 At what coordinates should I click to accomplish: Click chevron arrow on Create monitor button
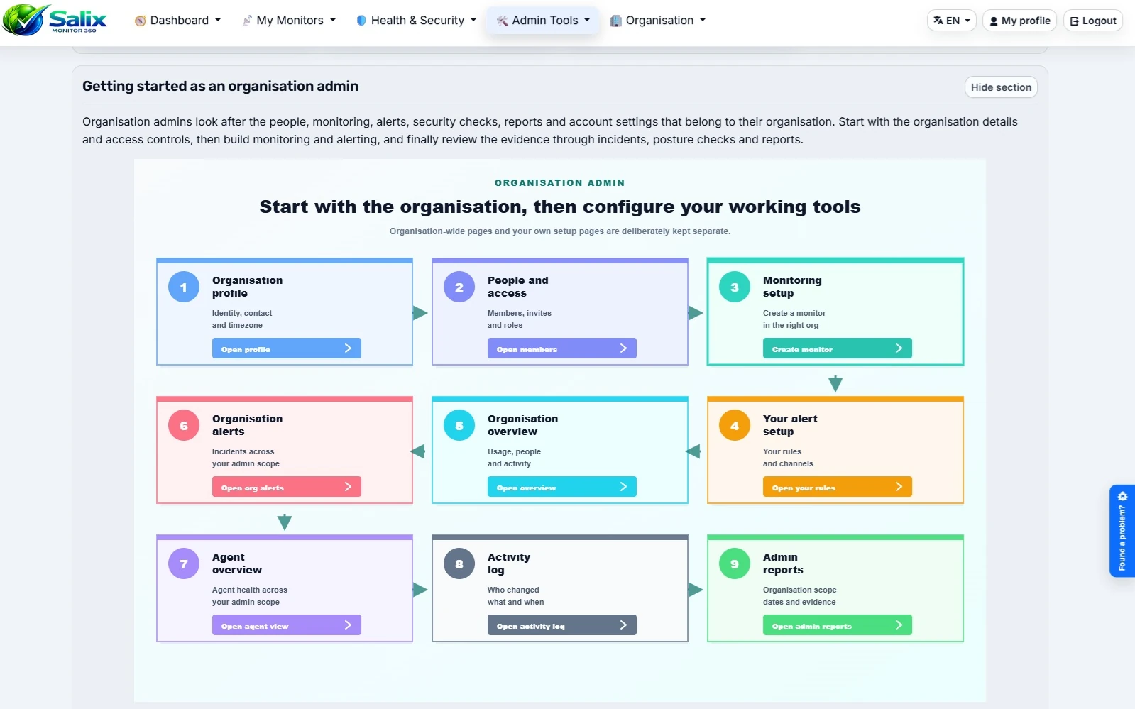pos(899,348)
